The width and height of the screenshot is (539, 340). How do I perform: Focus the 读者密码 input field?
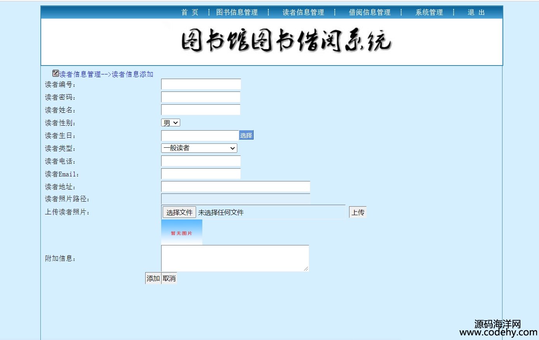click(201, 97)
